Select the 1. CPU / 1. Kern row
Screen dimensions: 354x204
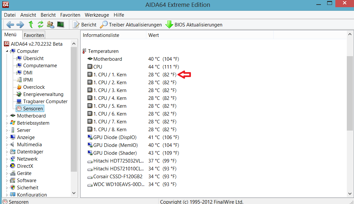132,75
